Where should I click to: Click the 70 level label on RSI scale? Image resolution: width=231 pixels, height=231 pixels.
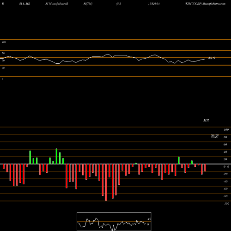pyautogui.click(x=3, y=53)
